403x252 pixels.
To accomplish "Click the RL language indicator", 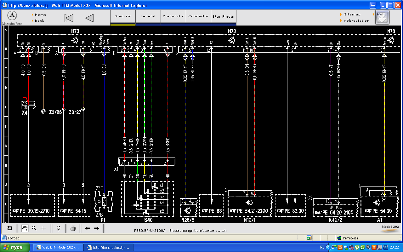I will pyautogui.click(x=322, y=247).
